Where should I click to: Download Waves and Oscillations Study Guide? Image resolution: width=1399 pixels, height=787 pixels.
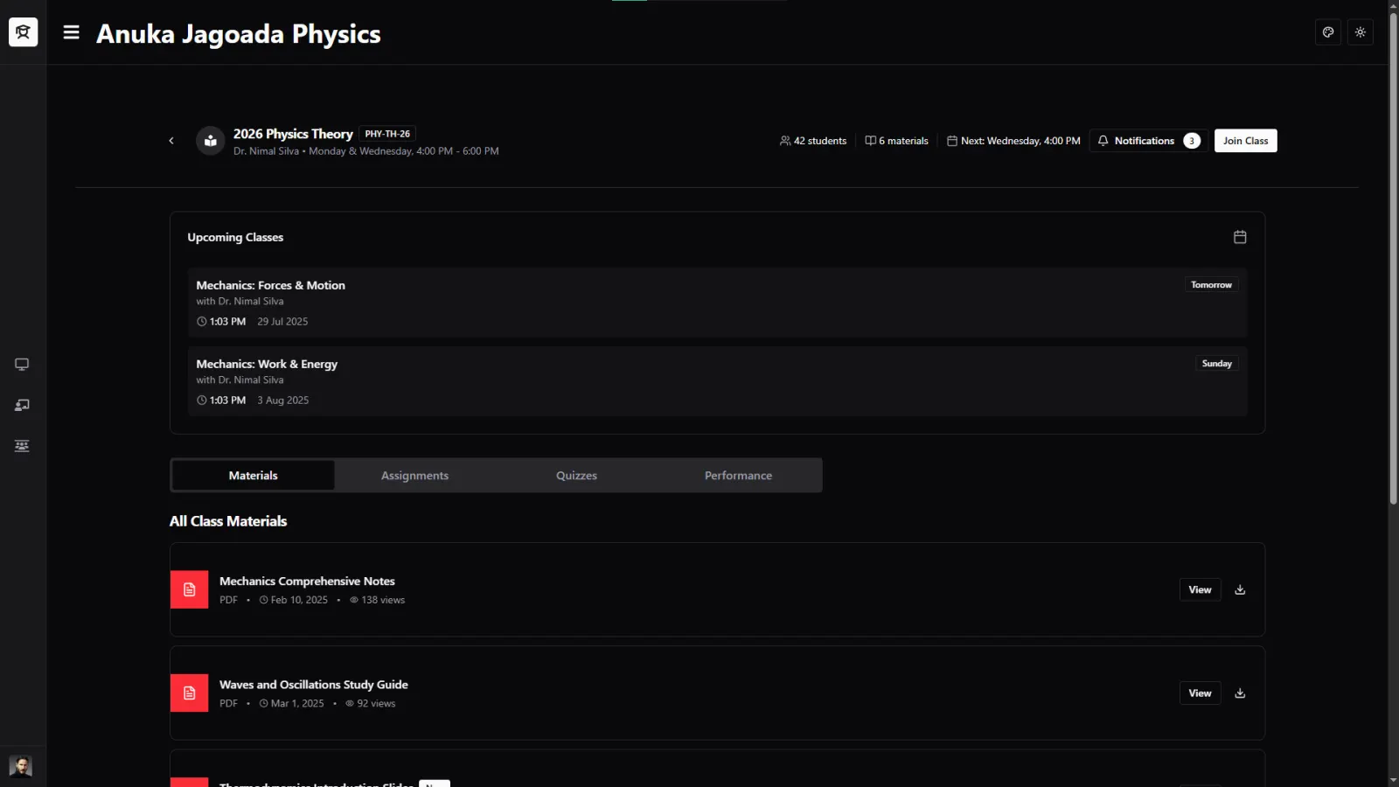coord(1240,693)
